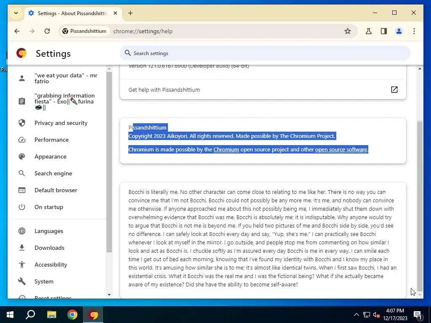Open Default browser settings
This screenshot has width=431, height=323.
pos(58,190)
